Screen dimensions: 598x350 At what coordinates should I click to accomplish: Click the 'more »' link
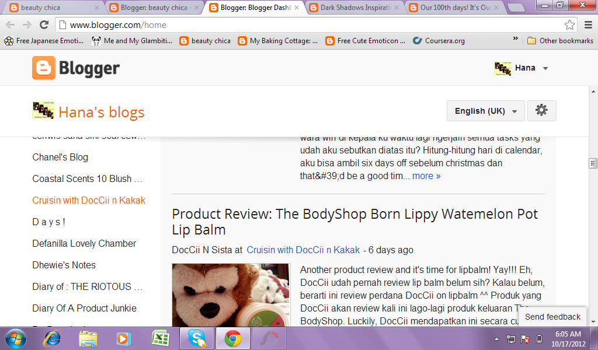point(426,176)
